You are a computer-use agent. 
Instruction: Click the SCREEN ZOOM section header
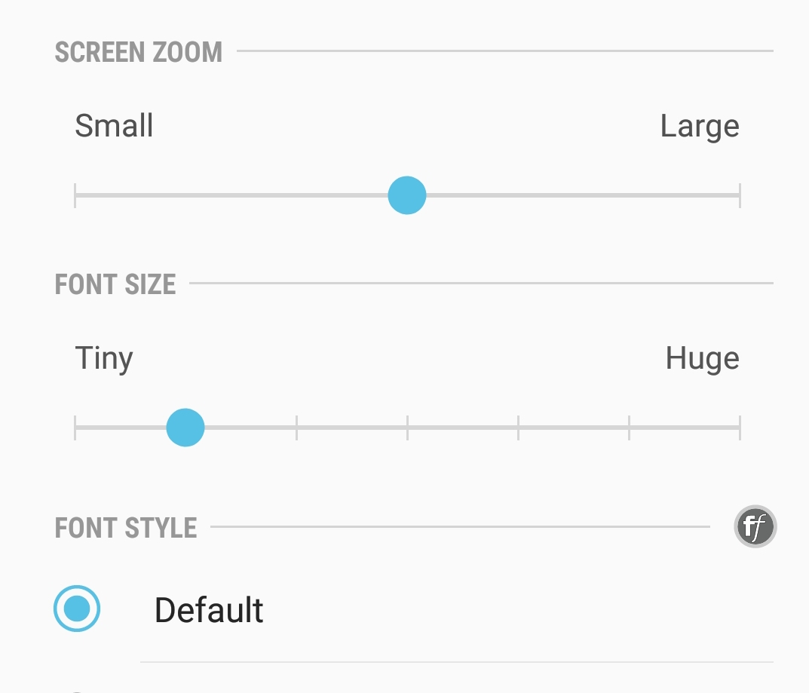[x=139, y=52]
